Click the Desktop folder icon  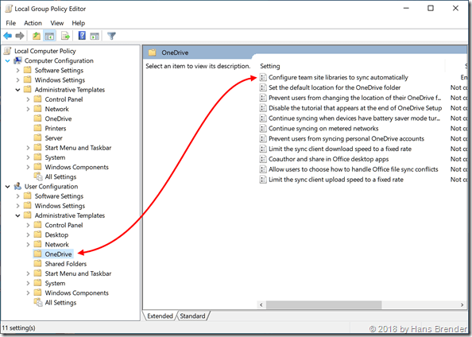(37, 234)
